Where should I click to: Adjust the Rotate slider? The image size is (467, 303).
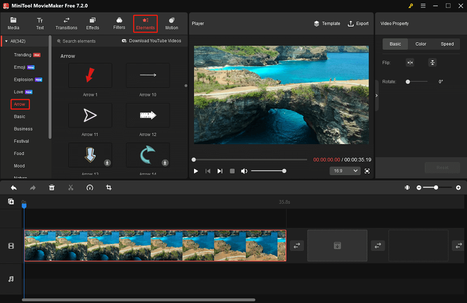tap(417, 82)
